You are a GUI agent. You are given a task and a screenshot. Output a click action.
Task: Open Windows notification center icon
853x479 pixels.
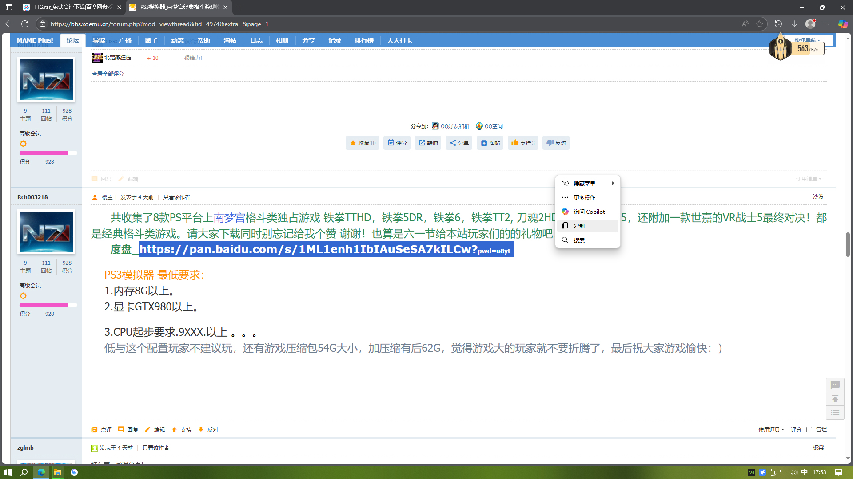[838, 472]
